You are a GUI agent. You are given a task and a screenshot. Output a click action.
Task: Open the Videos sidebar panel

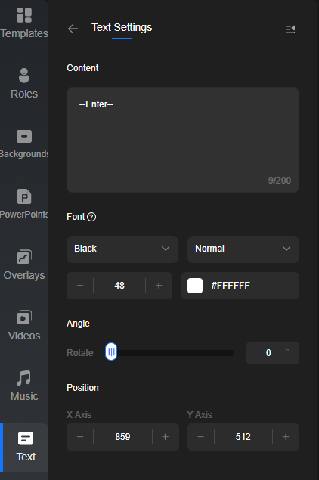(x=24, y=325)
